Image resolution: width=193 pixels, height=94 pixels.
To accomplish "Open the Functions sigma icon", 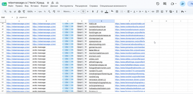I will point(177,11).
